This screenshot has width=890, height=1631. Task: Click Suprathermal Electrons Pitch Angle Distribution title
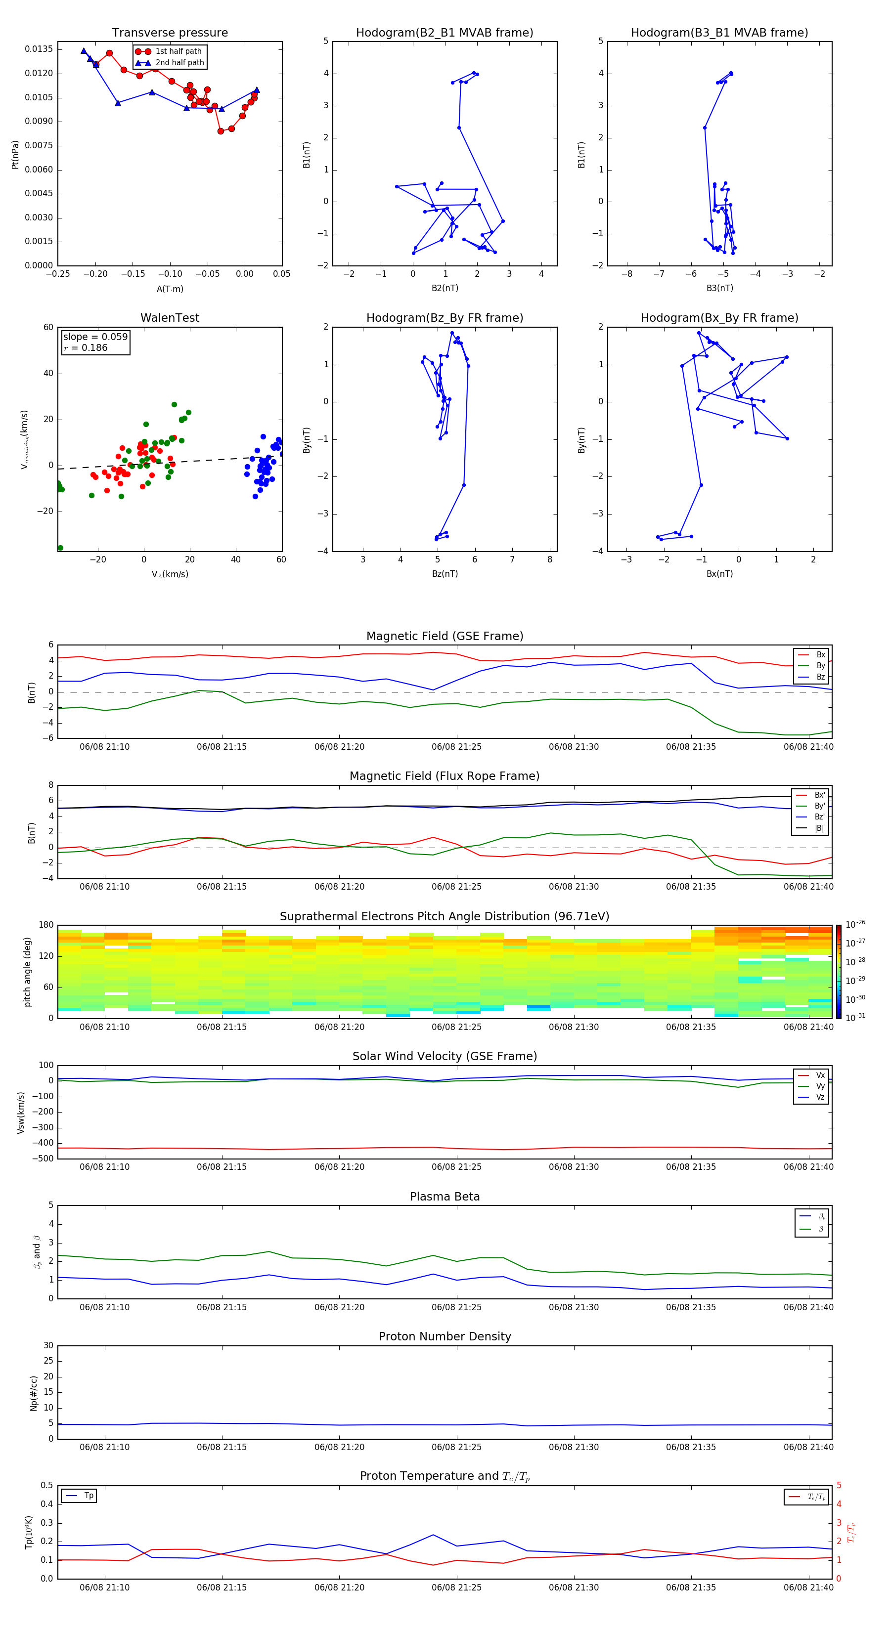pos(445,917)
